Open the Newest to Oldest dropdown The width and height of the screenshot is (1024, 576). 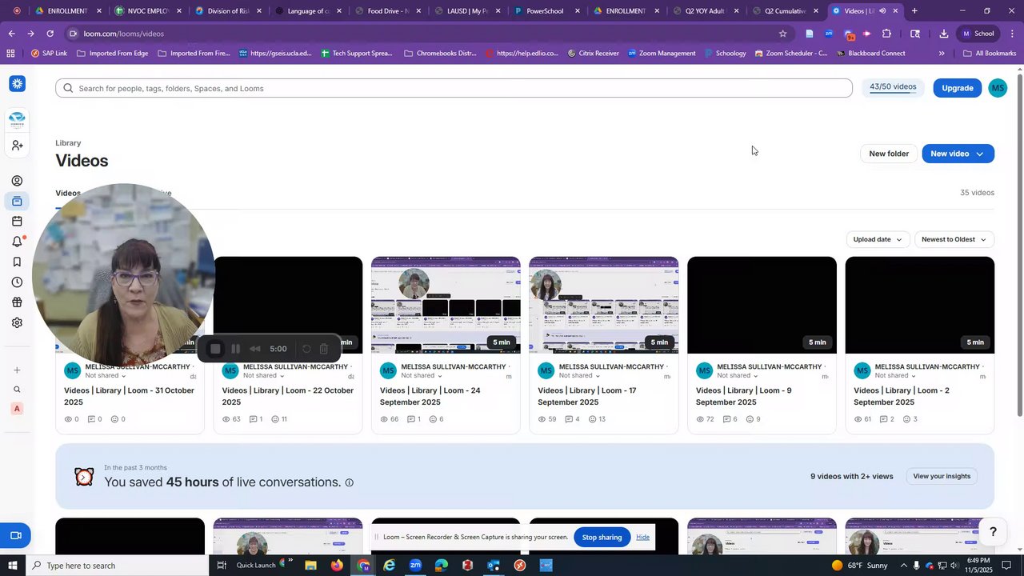pyautogui.click(x=954, y=239)
